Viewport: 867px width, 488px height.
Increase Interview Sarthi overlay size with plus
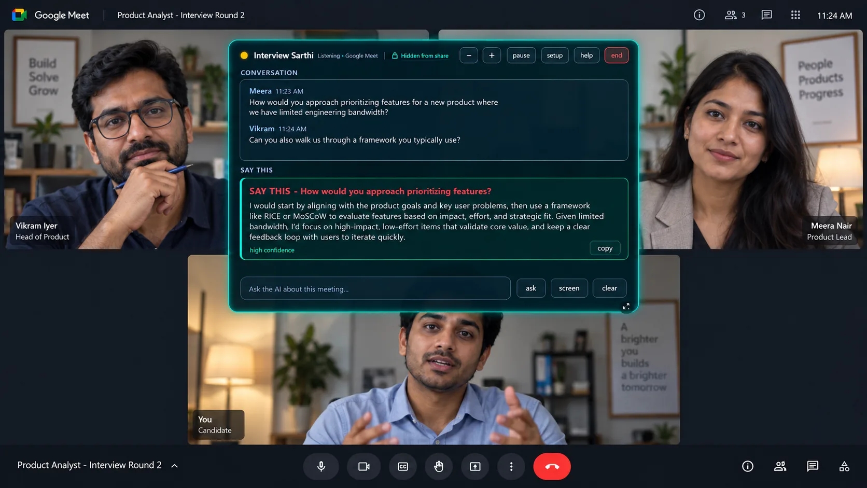[492, 55]
